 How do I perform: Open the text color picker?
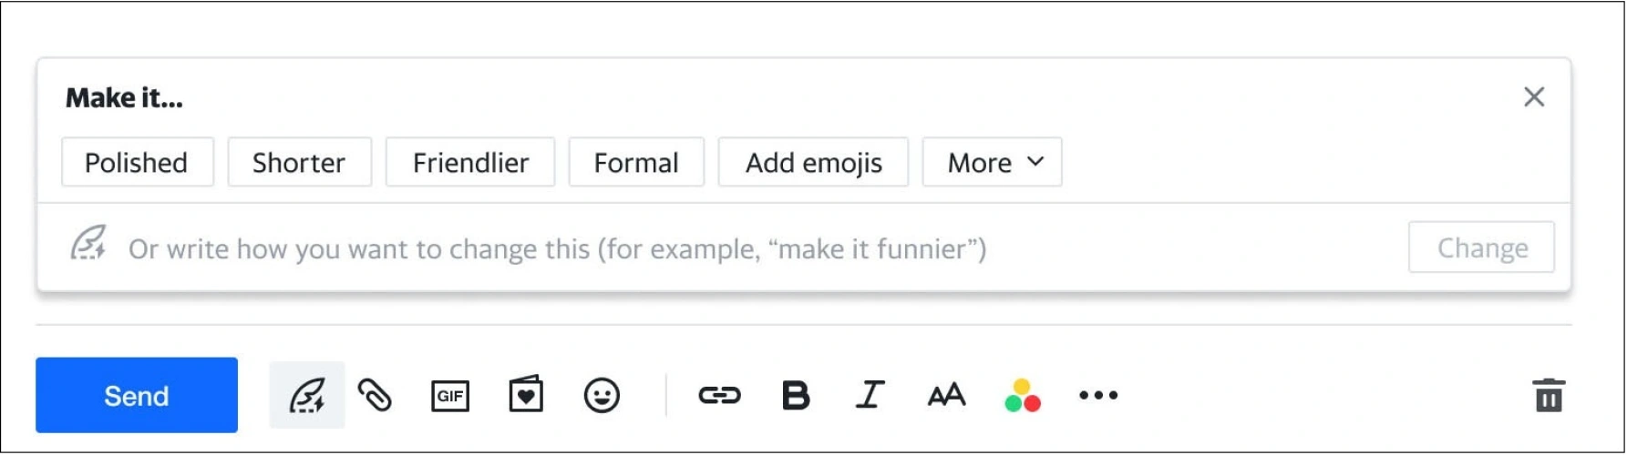tap(1023, 396)
